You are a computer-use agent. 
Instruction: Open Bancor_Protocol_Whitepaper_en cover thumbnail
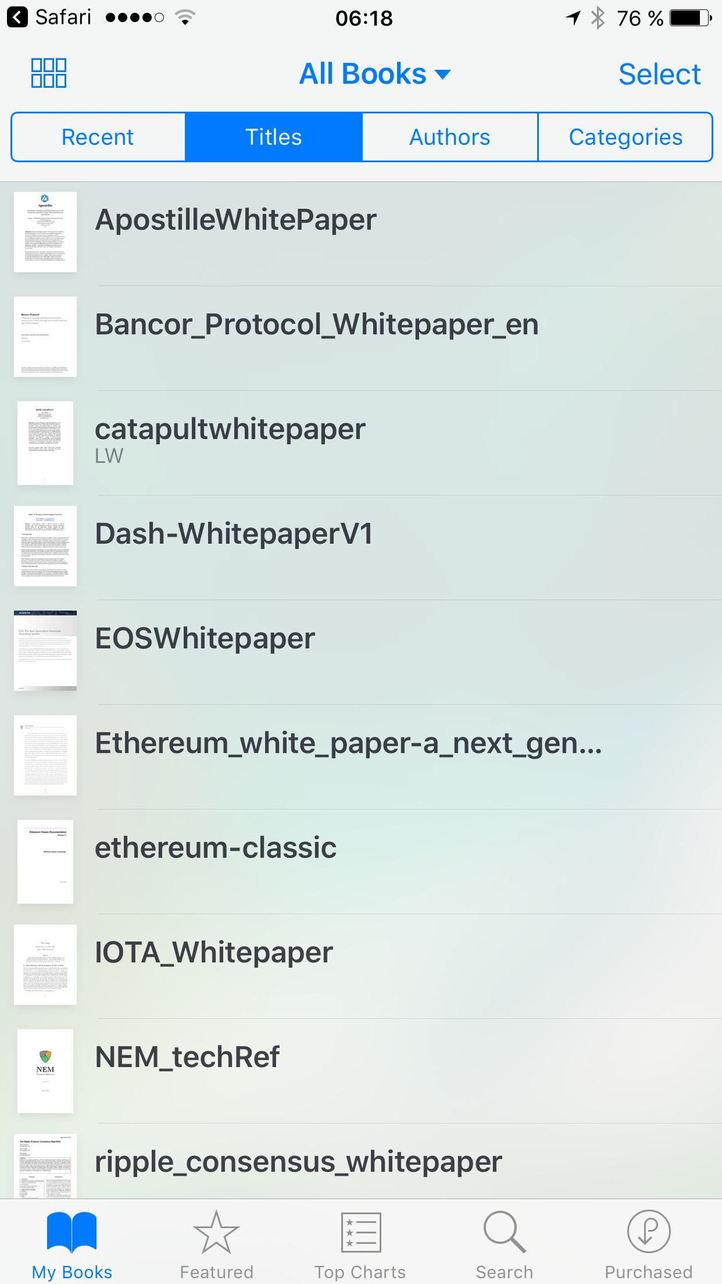pos(45,337)
